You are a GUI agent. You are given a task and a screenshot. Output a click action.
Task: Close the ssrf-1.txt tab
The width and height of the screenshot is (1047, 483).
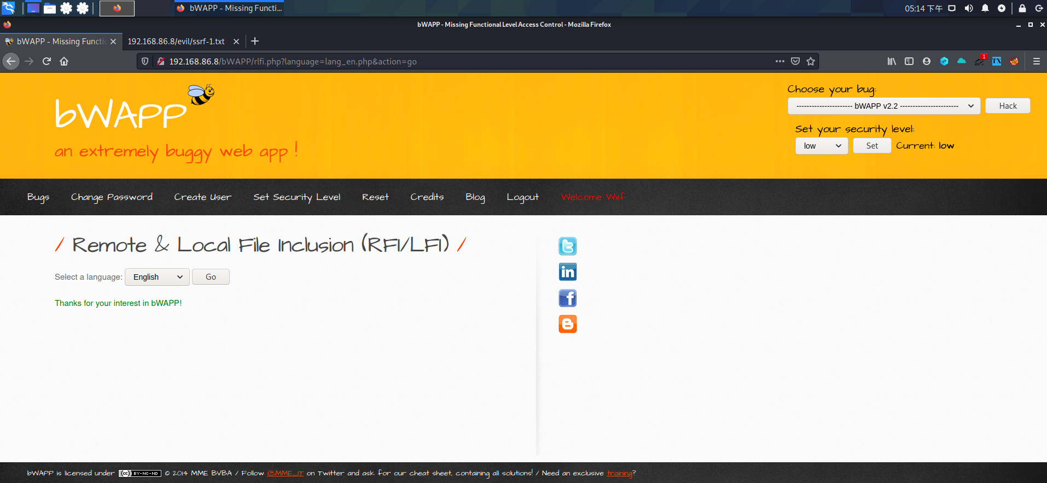tap(236, 42)
